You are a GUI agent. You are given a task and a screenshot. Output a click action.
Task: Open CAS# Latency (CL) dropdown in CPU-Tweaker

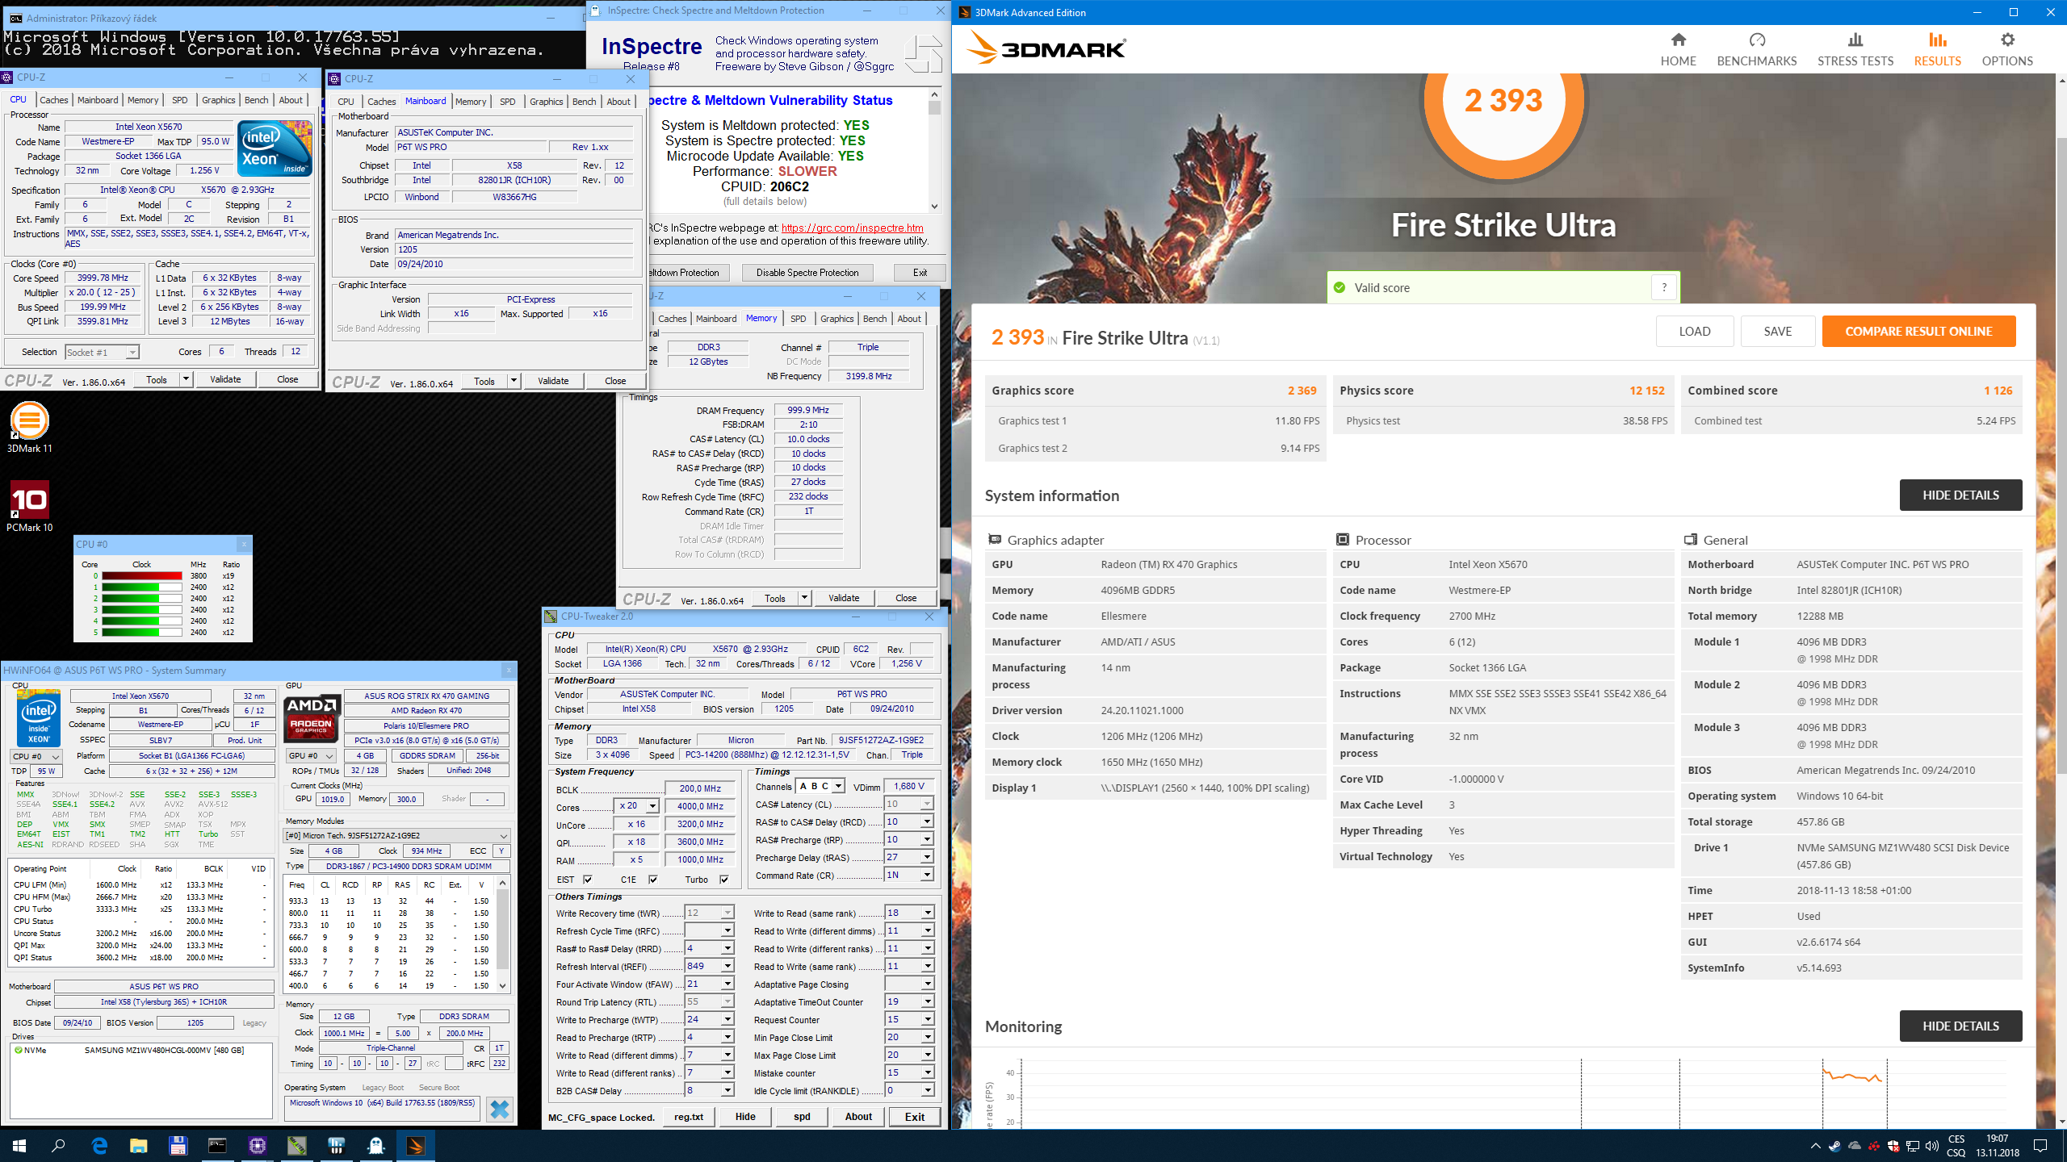pyautogui.click(x=927, y=804)
